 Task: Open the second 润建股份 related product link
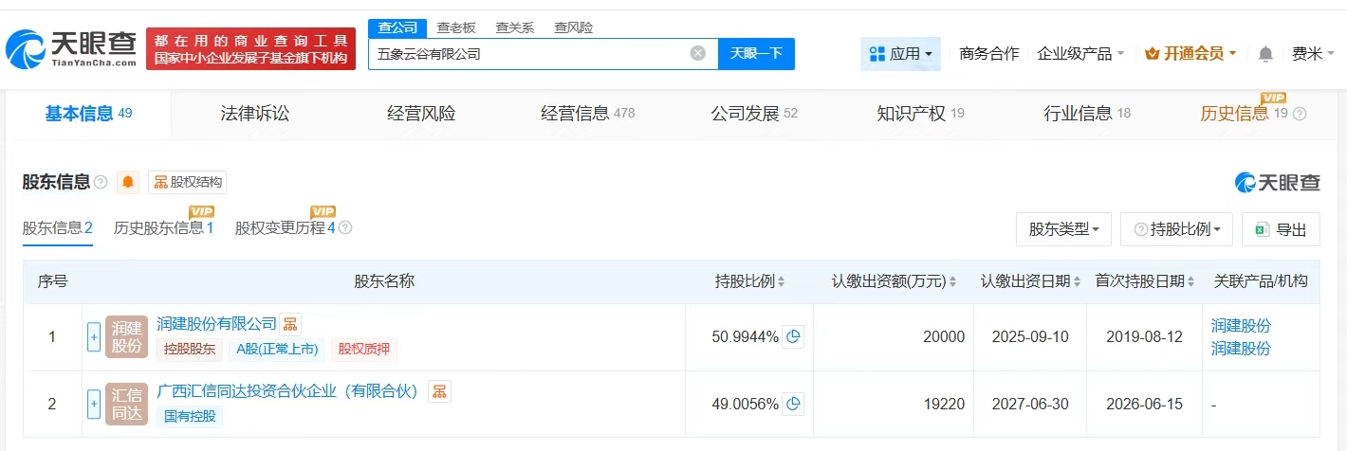1241,349
